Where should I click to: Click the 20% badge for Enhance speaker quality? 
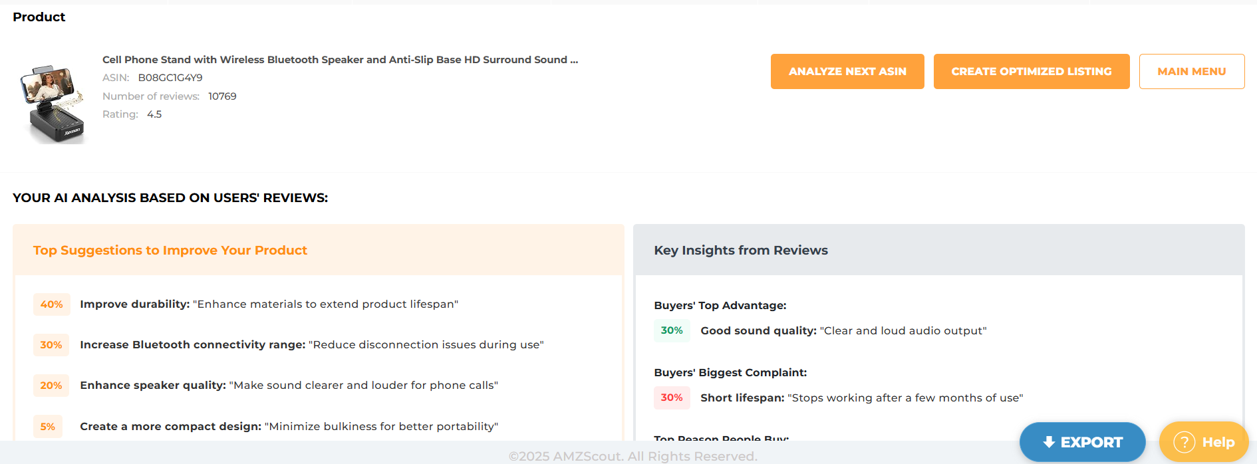click(x=51, y=386)
